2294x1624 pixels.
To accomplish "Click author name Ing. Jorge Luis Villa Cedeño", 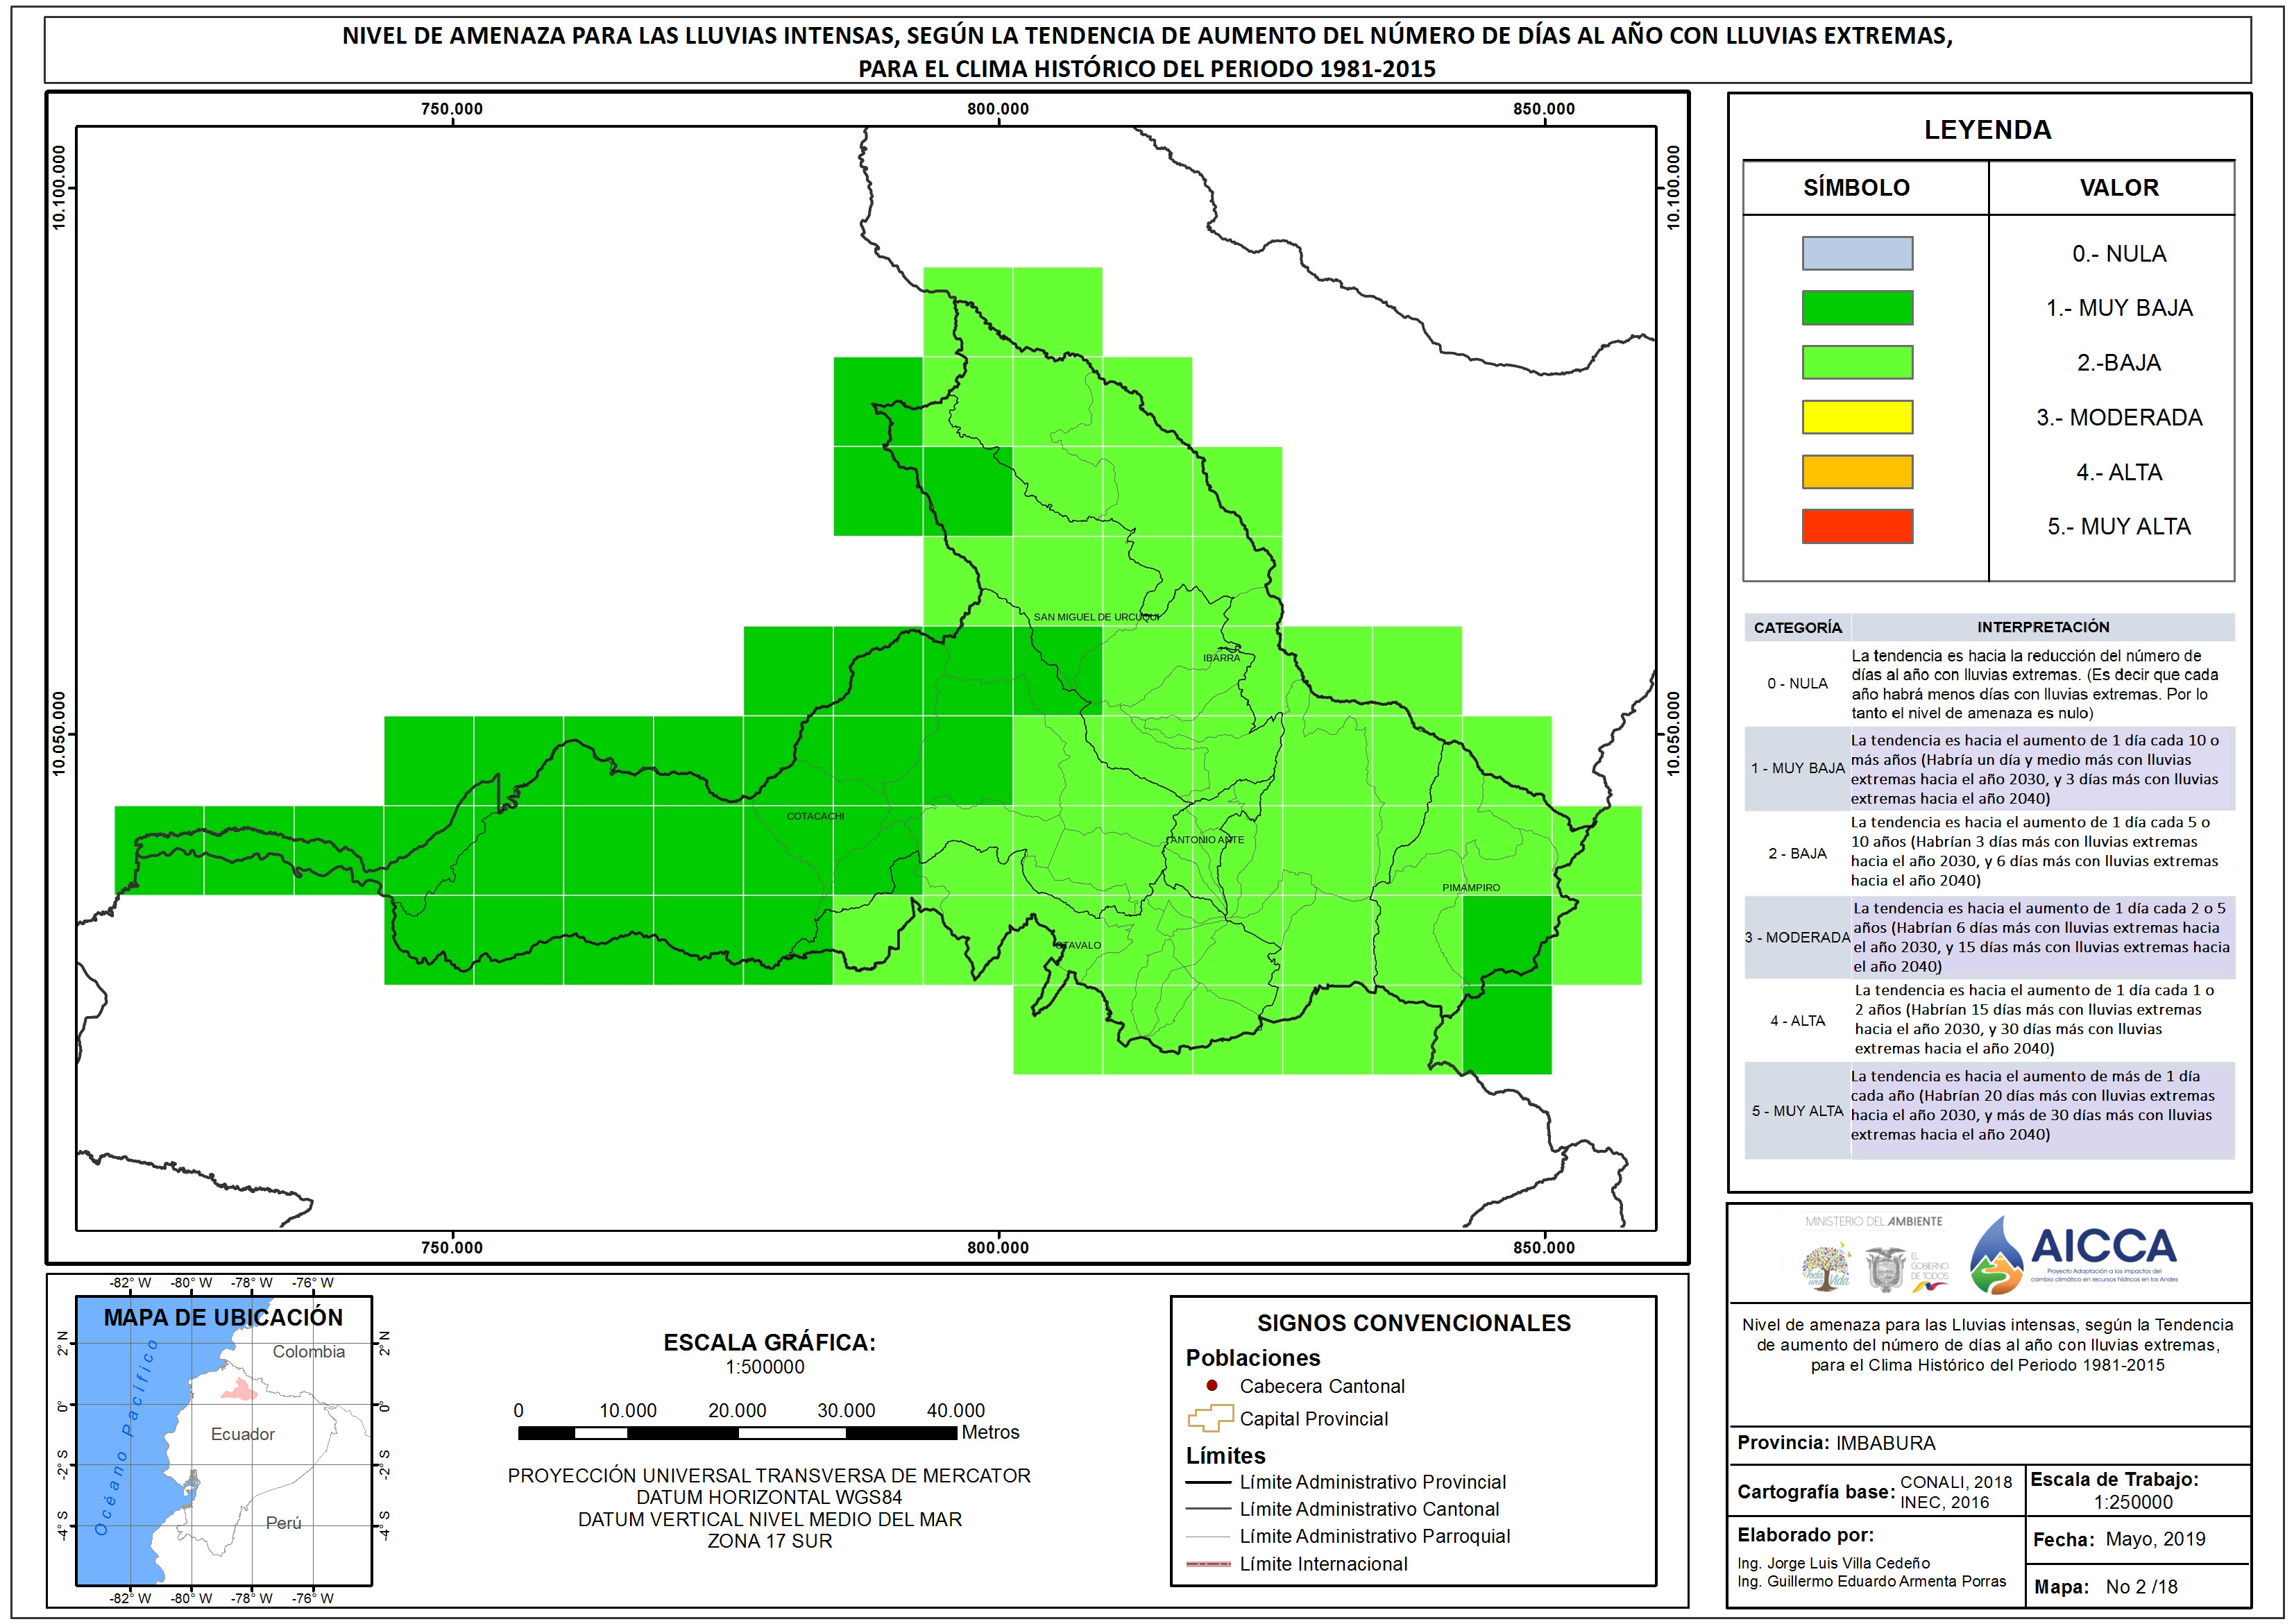I will (1832, 1562).
